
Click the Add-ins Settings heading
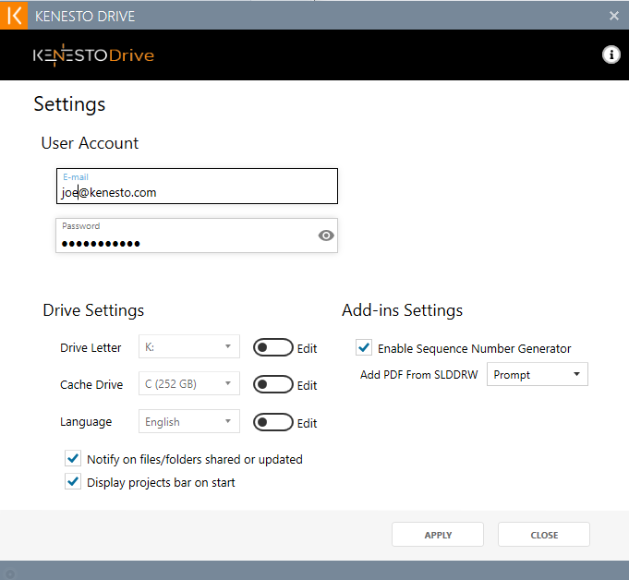(403, 310)
